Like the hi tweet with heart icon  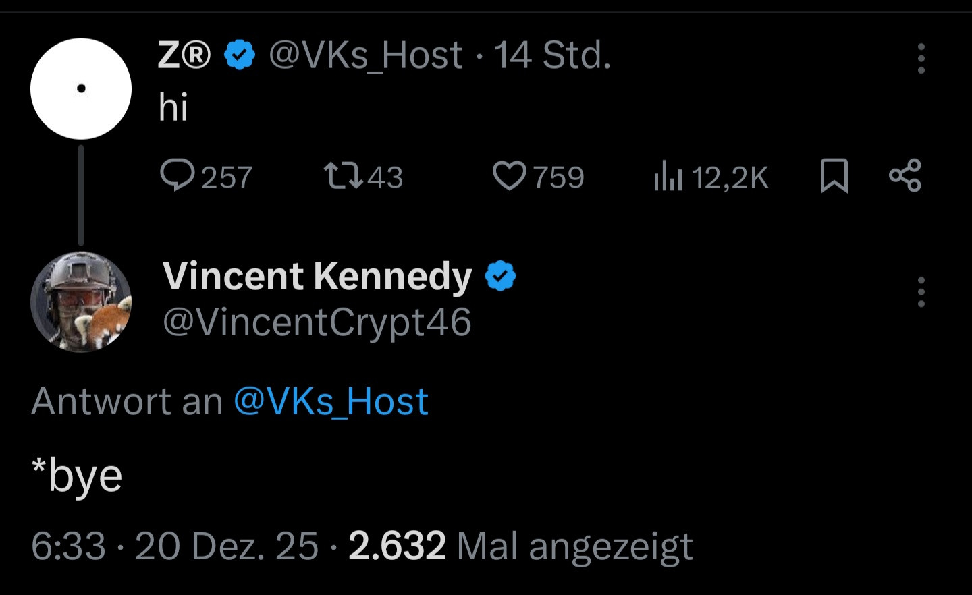click(509, 175)
